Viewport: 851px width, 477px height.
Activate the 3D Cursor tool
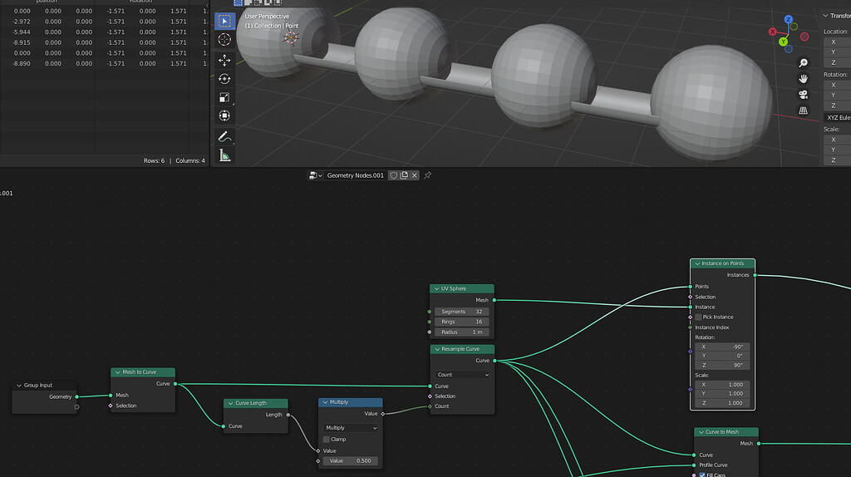pos(224,40)
